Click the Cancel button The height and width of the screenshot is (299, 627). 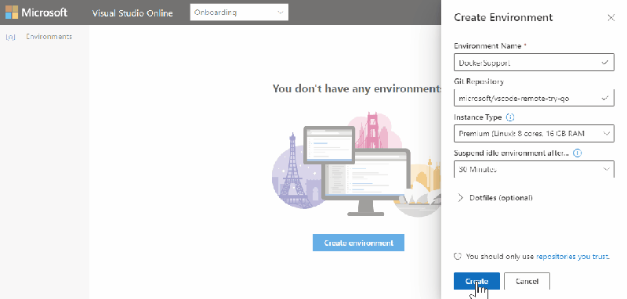(x=527, y=281)
